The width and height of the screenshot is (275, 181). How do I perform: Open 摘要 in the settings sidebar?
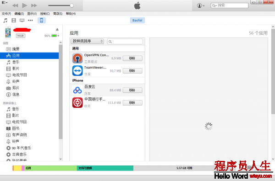[x=29, y=49]
